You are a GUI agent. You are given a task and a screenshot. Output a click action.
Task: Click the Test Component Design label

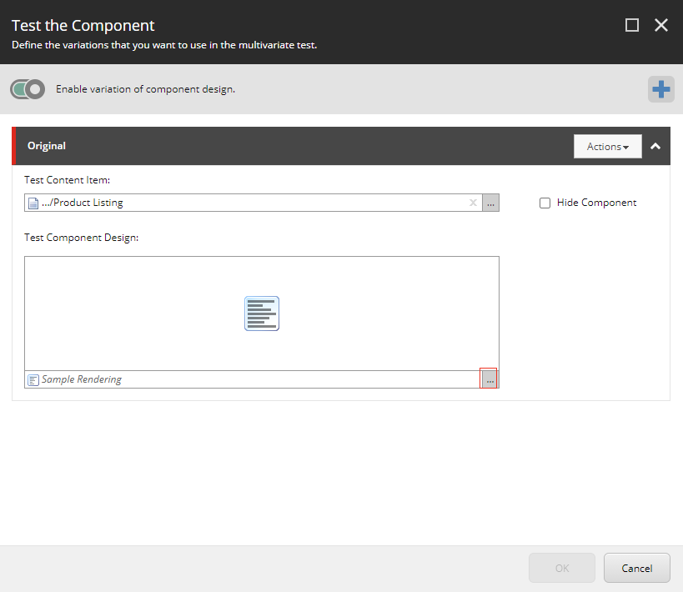click(x=81, y=238)
